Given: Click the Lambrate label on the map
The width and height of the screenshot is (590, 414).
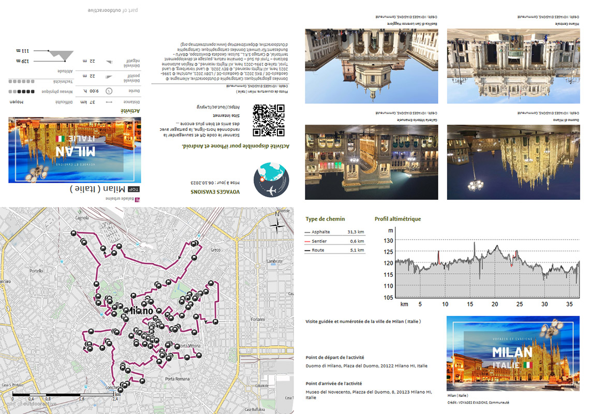Looking at the screenshot, I should [274, 261].
